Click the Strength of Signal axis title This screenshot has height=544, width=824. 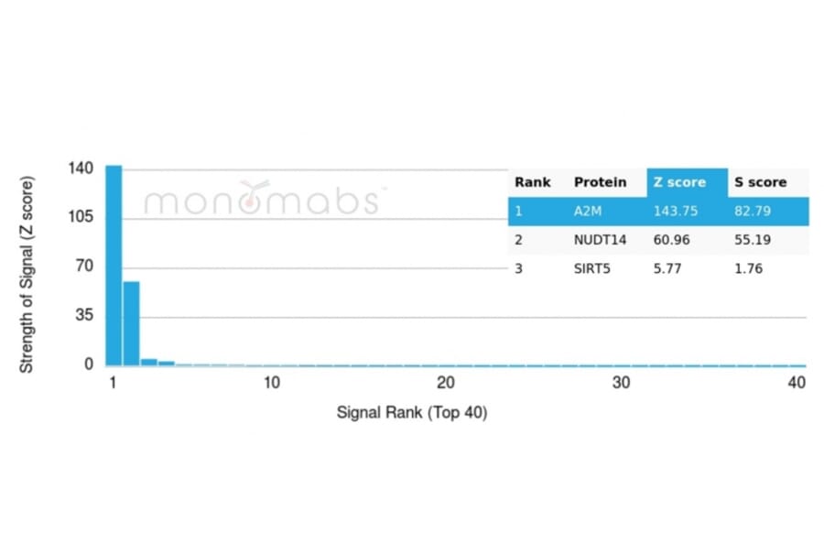pos(27,274)
